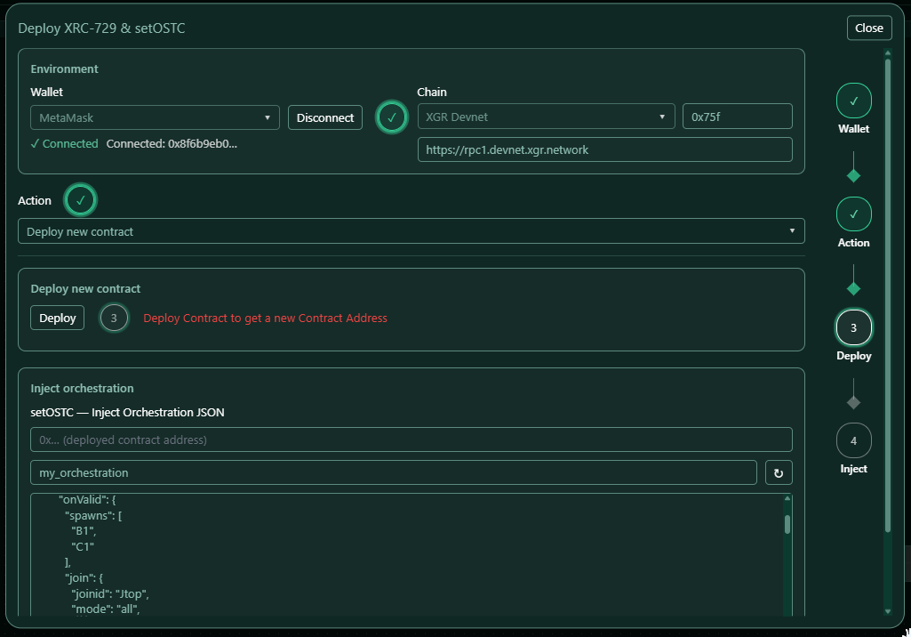Image resolution: width=911 pixels, height=637 pixels.
Task: Click the "Chain" field label
Action: point(432,92)
